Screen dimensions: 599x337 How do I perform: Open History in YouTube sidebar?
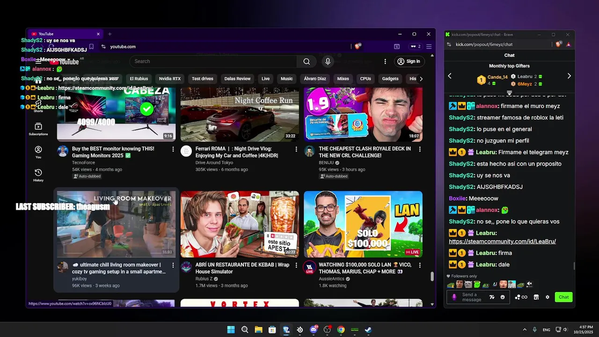[x=38, y=175]
